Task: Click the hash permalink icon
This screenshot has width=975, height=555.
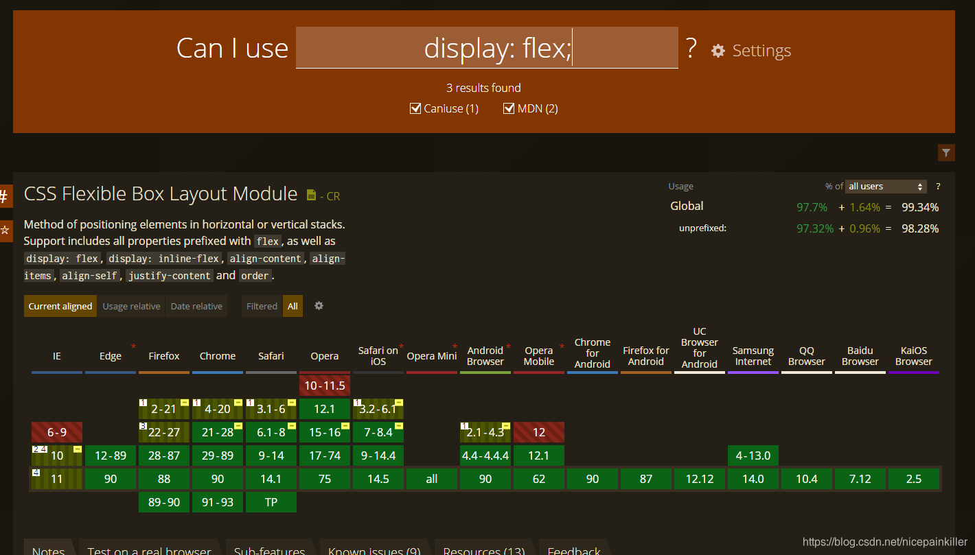Action: pos(4,197)
